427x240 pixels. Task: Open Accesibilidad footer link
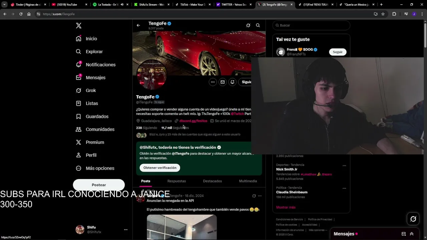point(310,225)
